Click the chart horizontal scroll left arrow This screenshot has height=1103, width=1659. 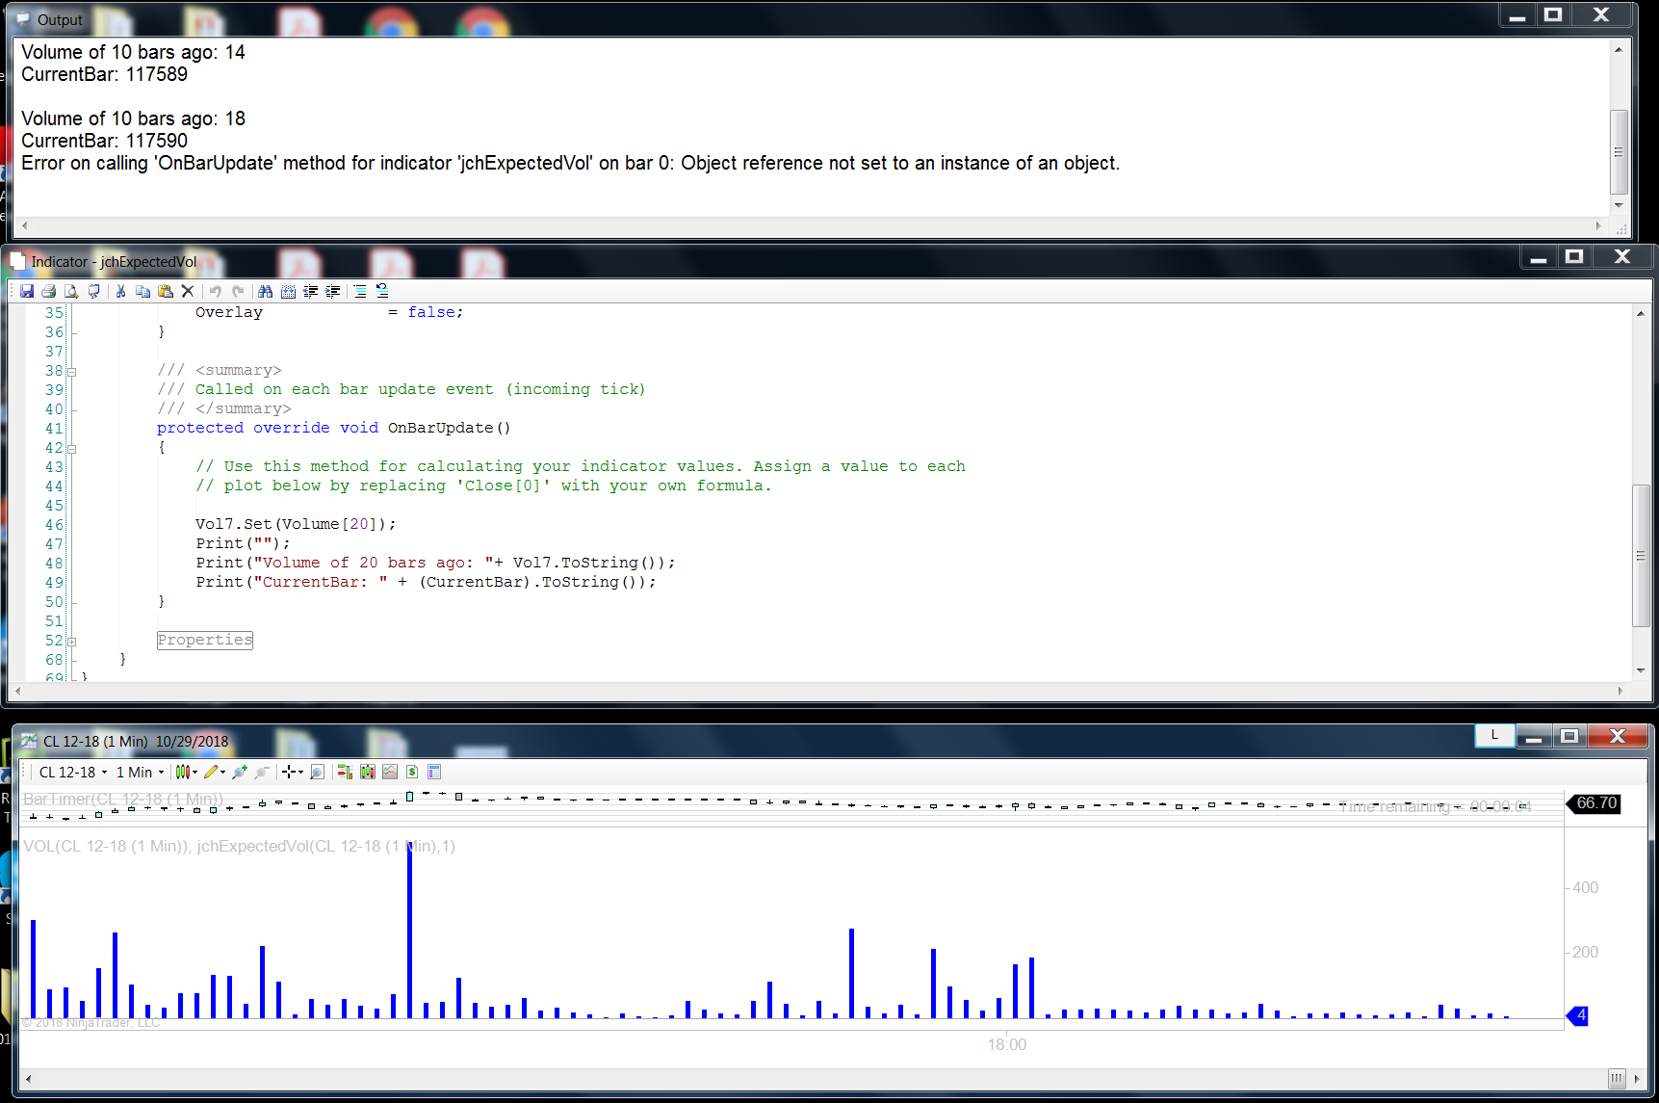pos(28,1079)
